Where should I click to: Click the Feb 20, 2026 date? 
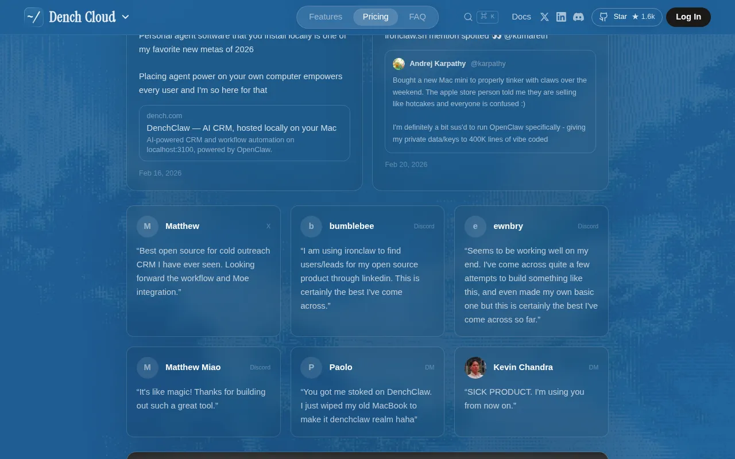(406, 164)
